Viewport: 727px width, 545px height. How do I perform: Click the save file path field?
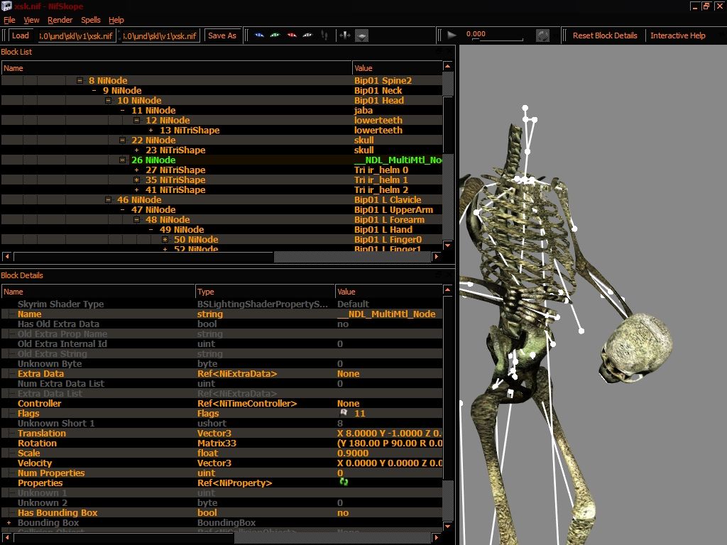(160, 35)
